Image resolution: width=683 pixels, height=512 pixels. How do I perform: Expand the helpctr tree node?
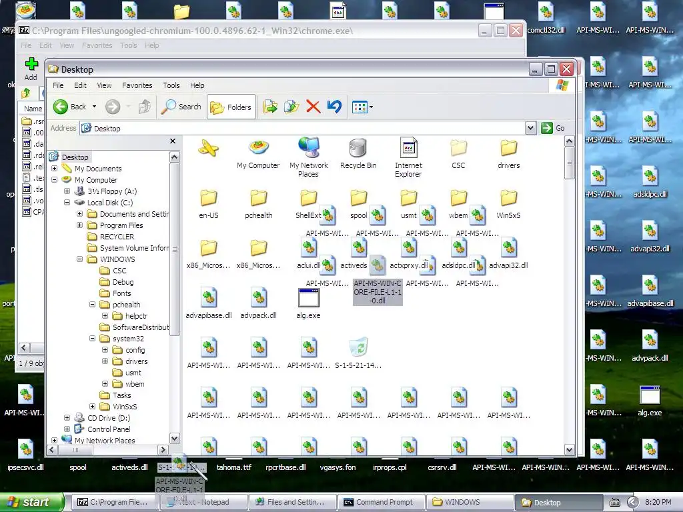(105, 315)
